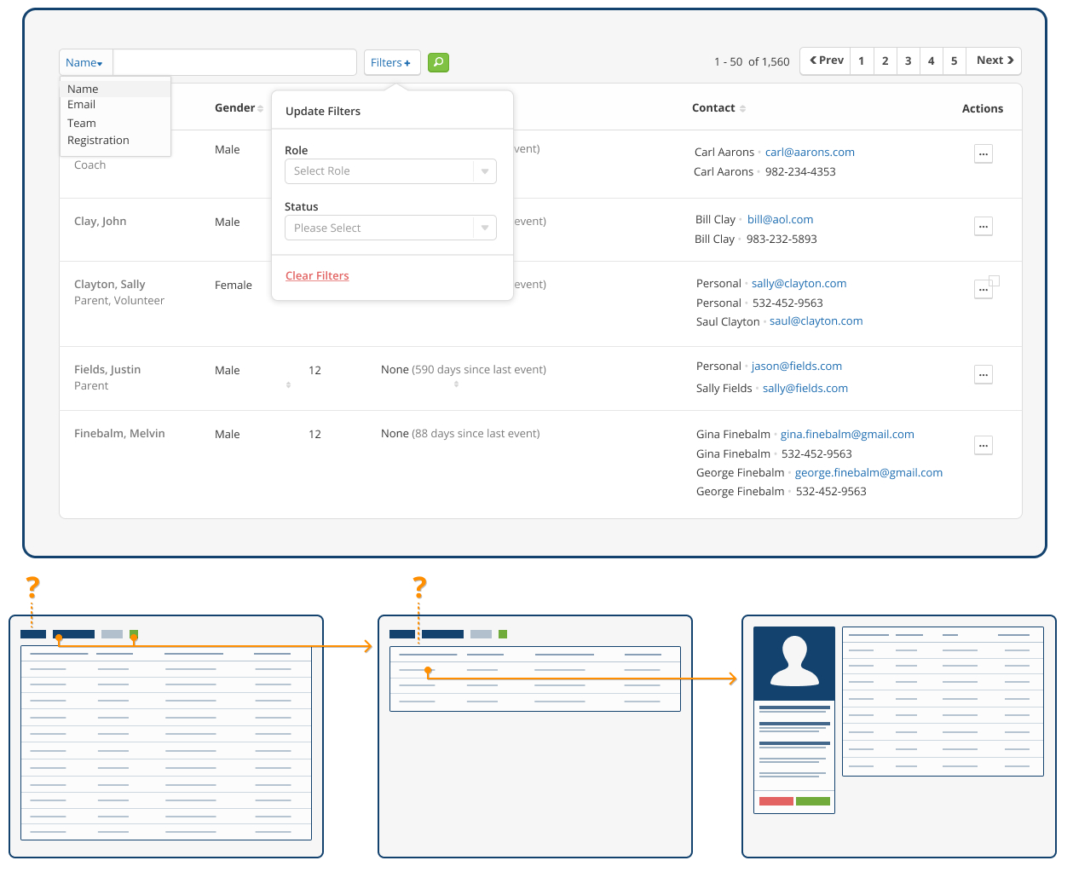Viewport: 1073px width, 872px height.
Task: Jump to page 3 in pagination
Action: pos(908,61)
